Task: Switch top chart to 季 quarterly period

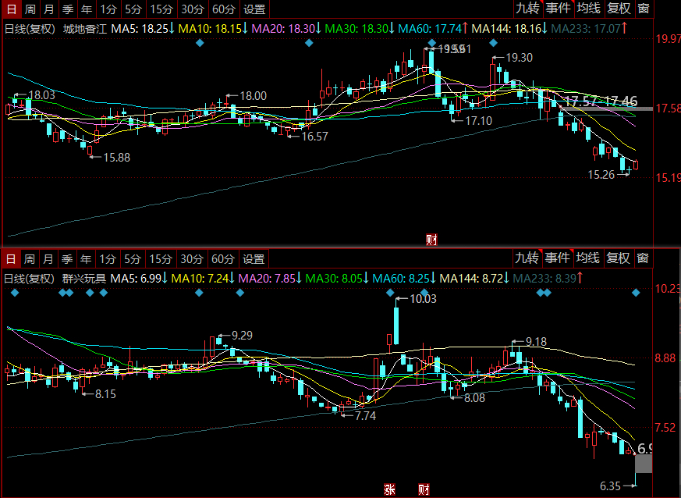Action: coord(67,9)
